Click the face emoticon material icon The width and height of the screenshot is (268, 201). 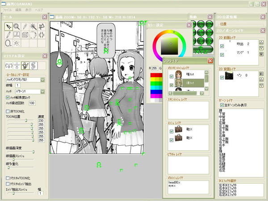(x=9, y=66)
